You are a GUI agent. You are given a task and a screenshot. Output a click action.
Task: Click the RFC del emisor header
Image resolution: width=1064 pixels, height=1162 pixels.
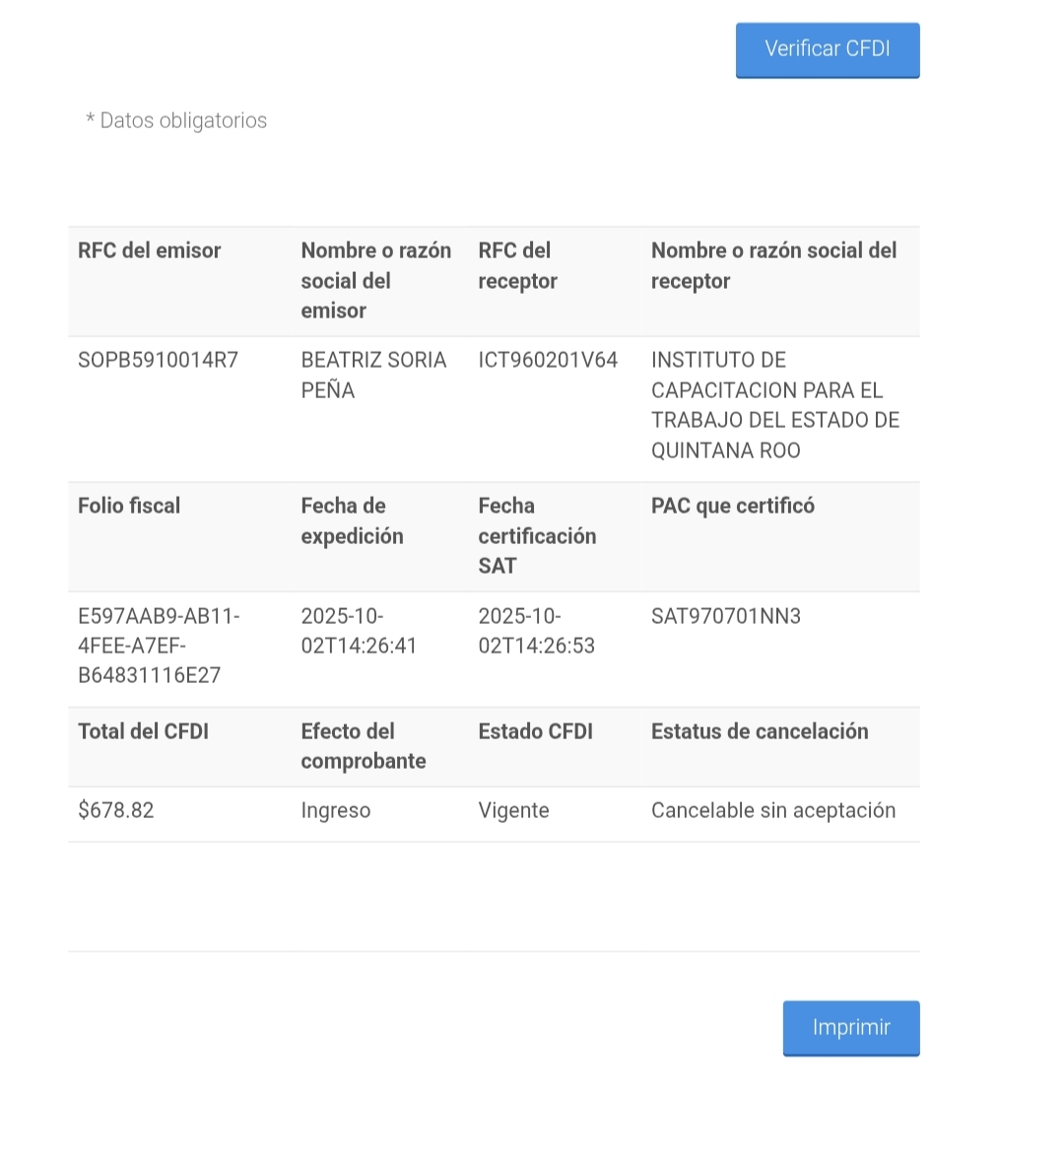(x=150, y=250)
